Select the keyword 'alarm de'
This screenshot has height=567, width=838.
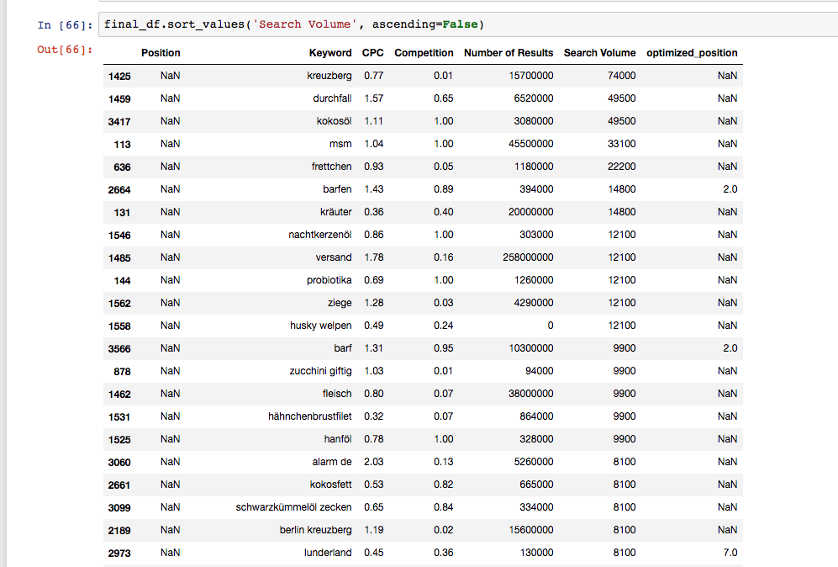[x=332, y=462]
